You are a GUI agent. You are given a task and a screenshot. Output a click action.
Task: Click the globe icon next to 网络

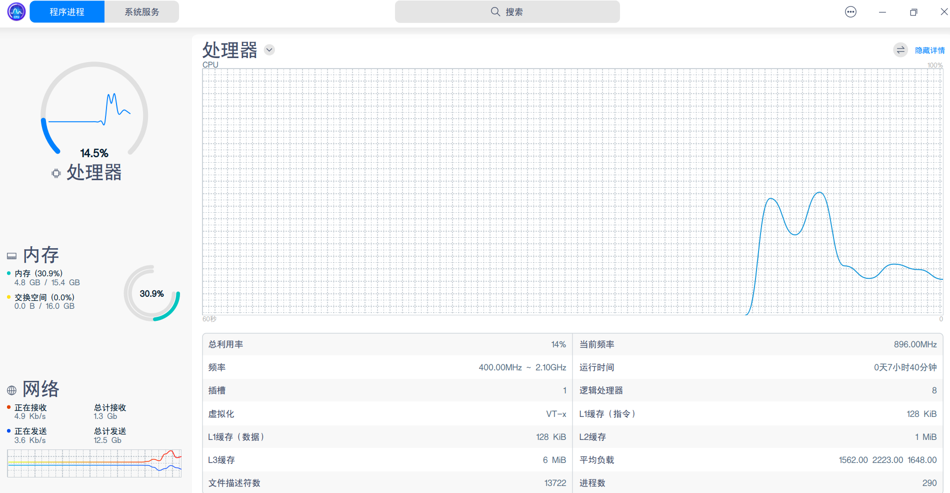tap(11, 389)
